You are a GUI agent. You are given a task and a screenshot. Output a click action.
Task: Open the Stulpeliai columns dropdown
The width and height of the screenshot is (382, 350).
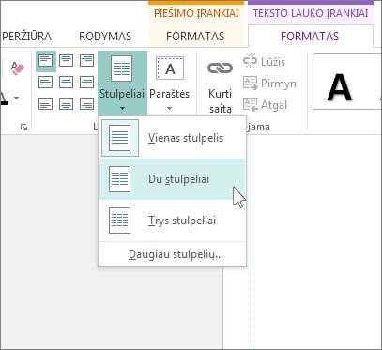click(122, 84)
